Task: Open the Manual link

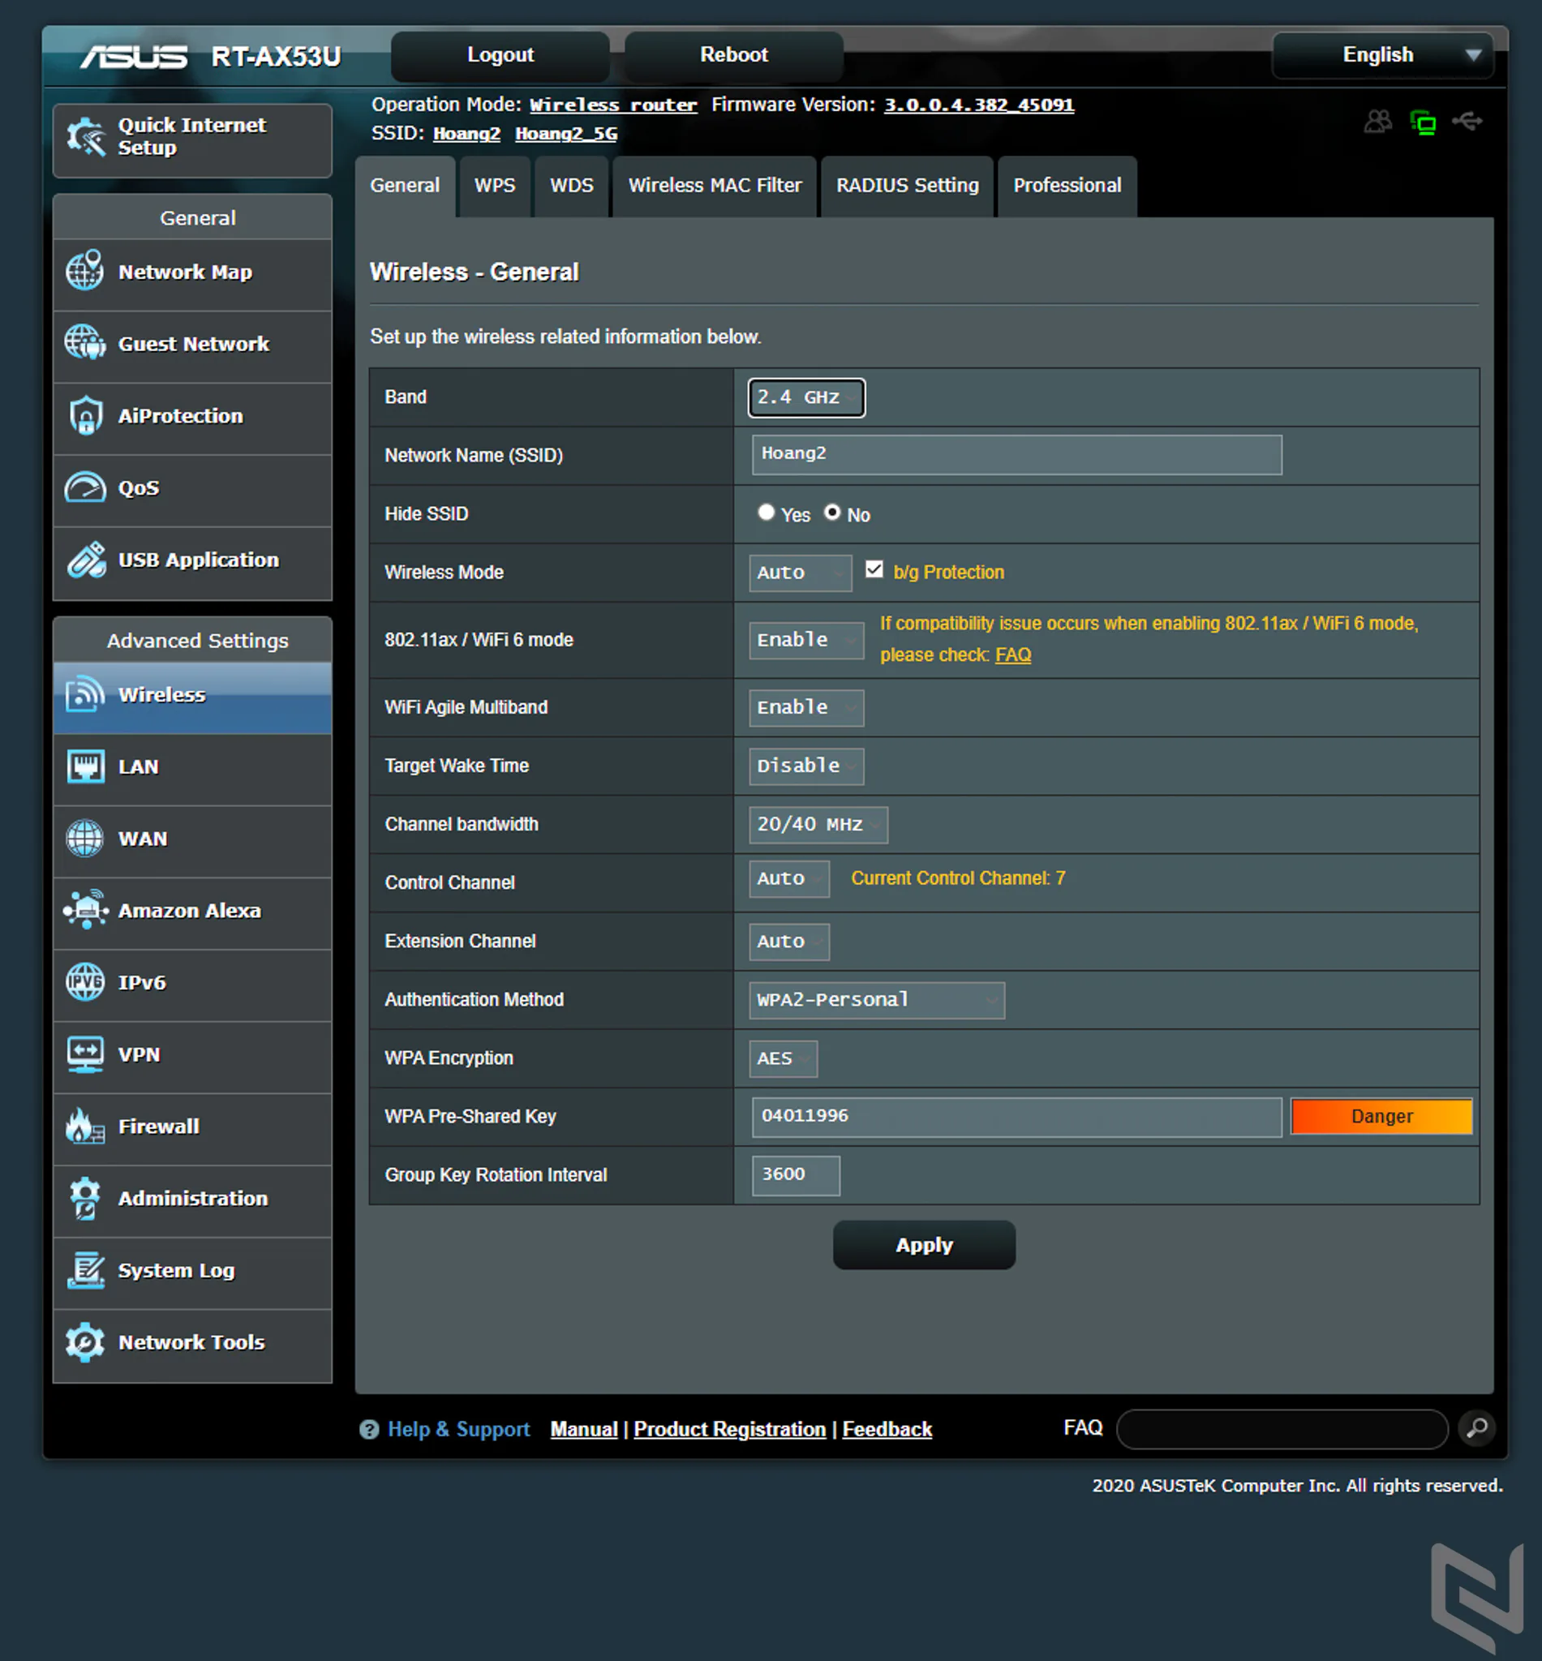Action: [584, 1429]
